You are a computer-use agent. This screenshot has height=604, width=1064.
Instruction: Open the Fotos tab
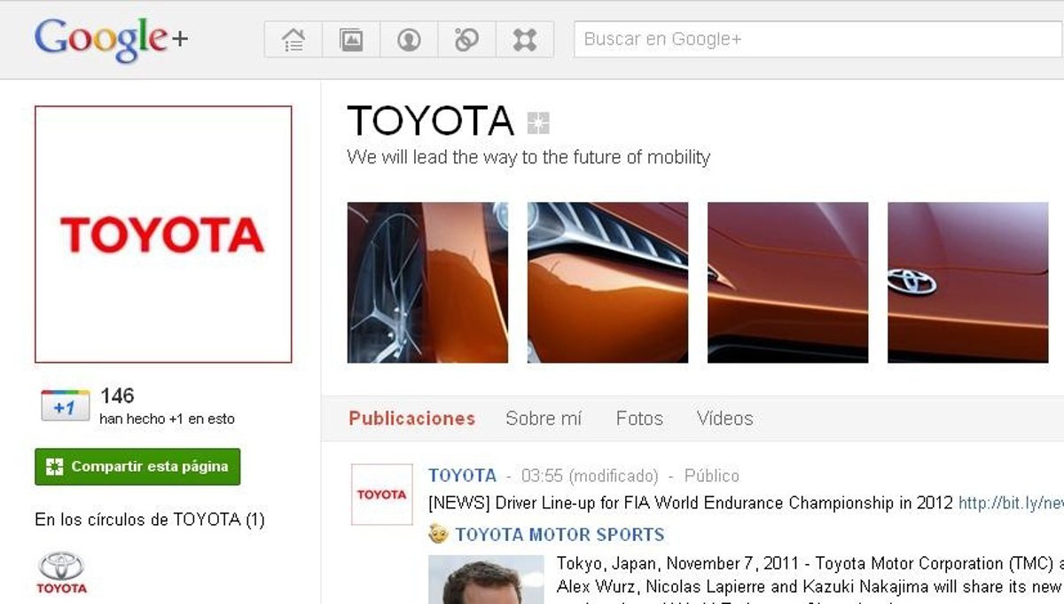(639, 419)
